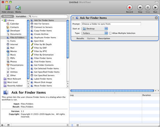Image resolution: width=160 pixels, height=127 pixels.
Task: Select Text category icon
Action: pyautogui.click(x=8, y=68)
